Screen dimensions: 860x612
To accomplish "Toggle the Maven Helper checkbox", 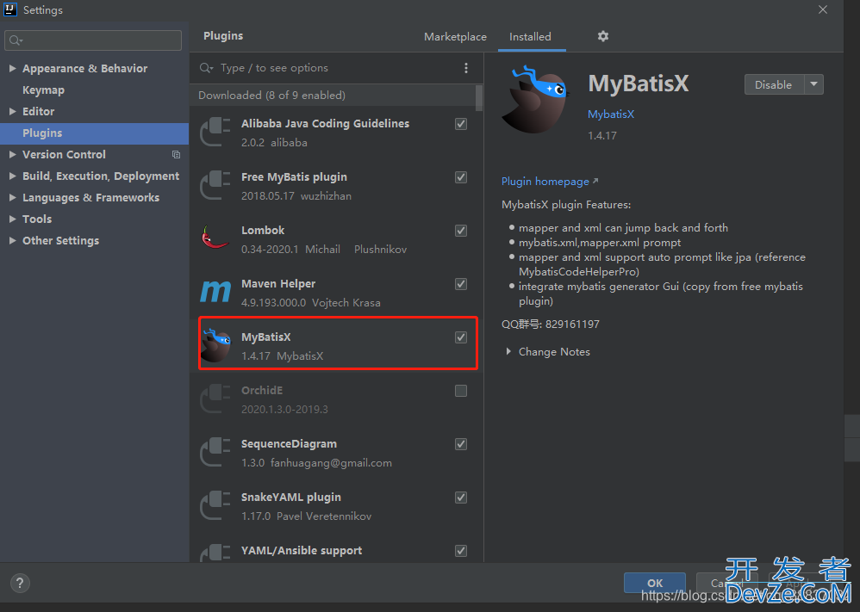I will point(461,284).
